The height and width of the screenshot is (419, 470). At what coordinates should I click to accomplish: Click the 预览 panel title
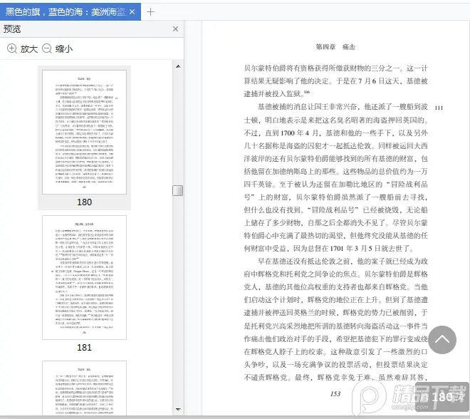(x=12, y=29)
